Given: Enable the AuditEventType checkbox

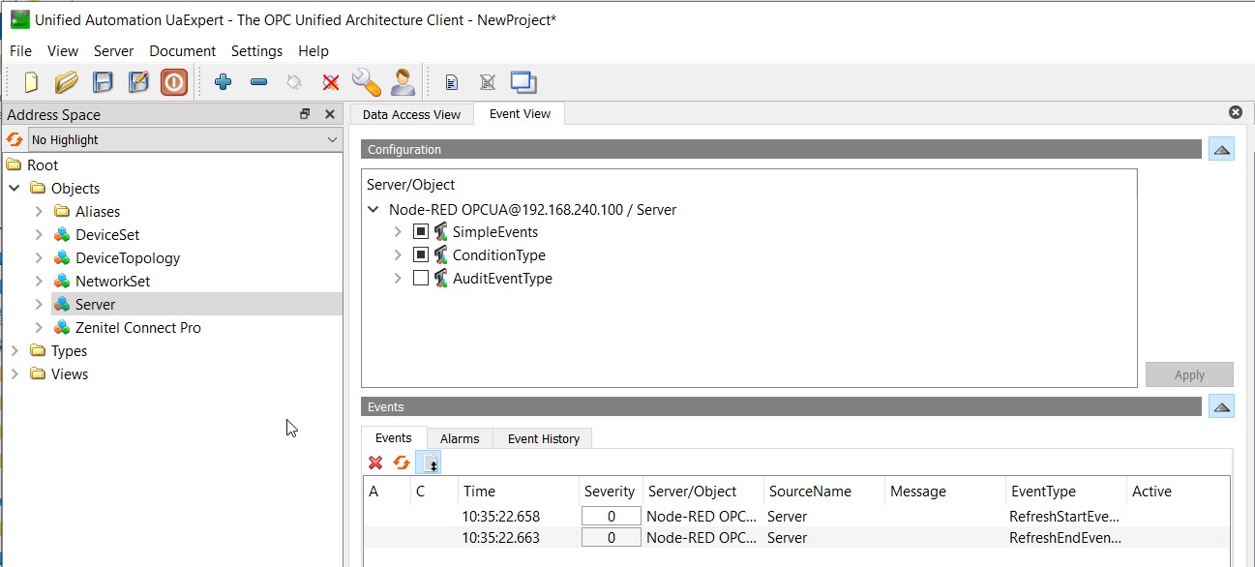Looking at the screenshot, I should [x=420, y=279].
